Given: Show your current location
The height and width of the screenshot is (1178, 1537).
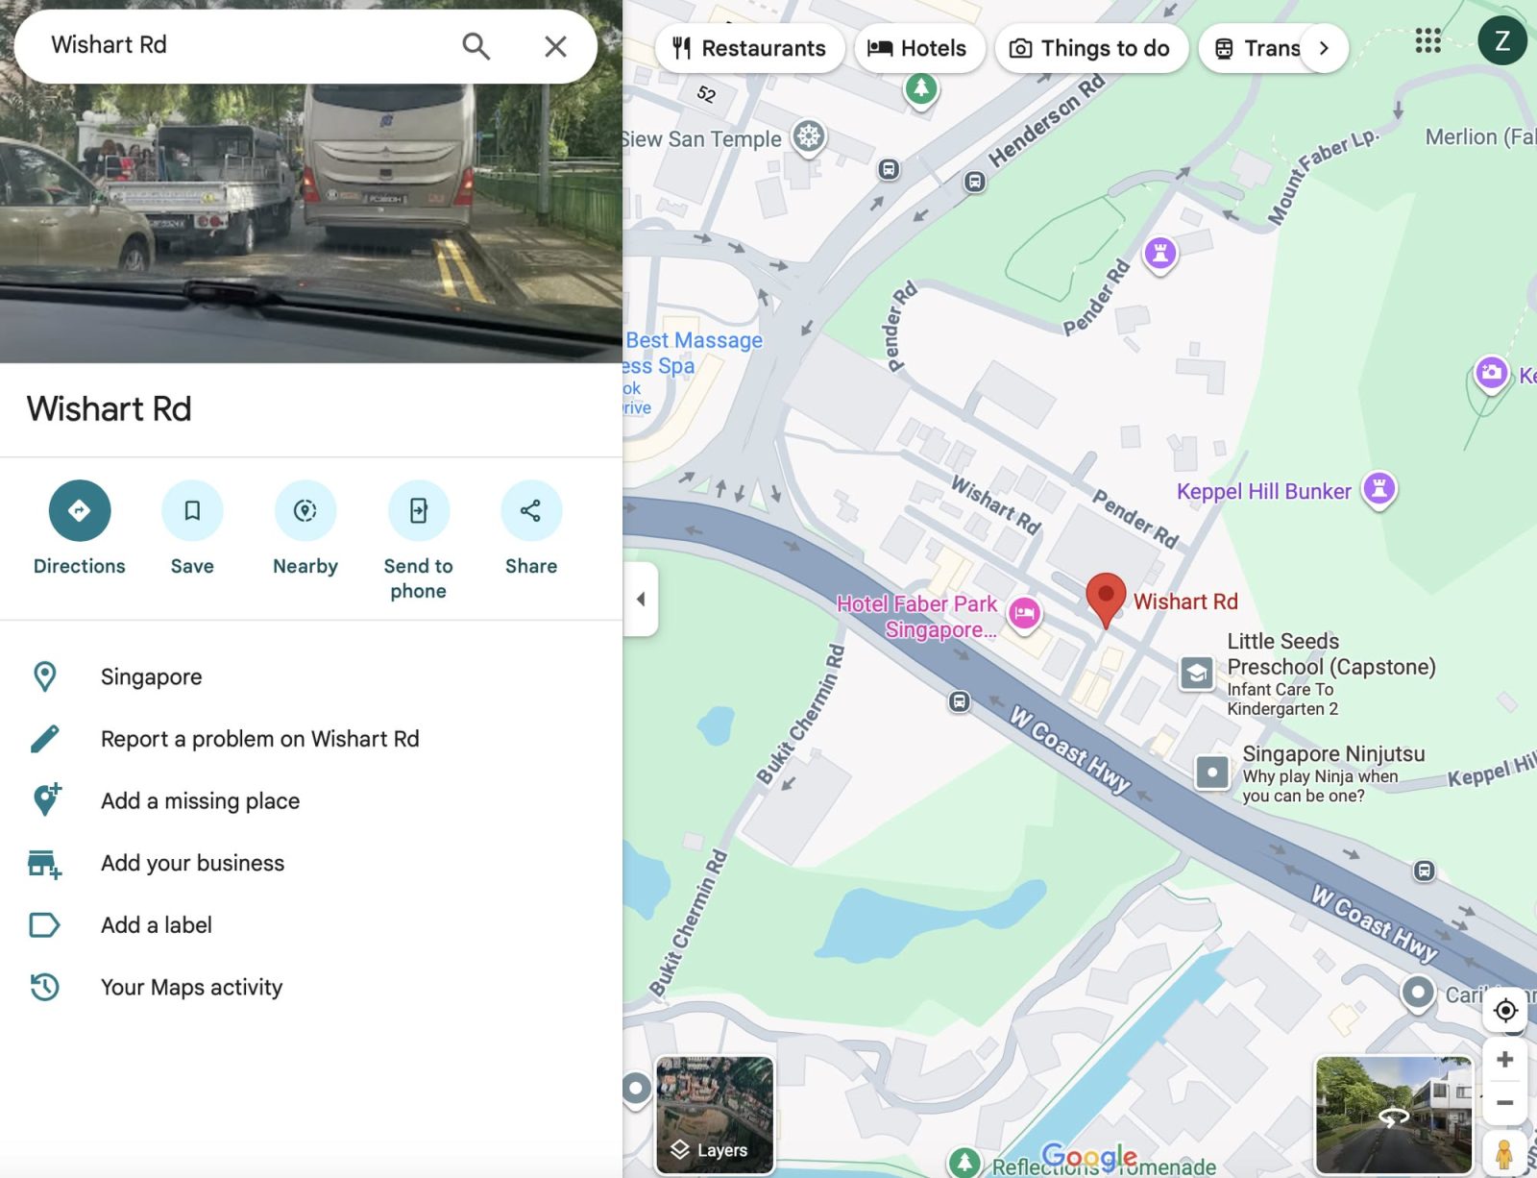Looking at the screenshot, I should pyautogui.click(x=1505, y=1010).
